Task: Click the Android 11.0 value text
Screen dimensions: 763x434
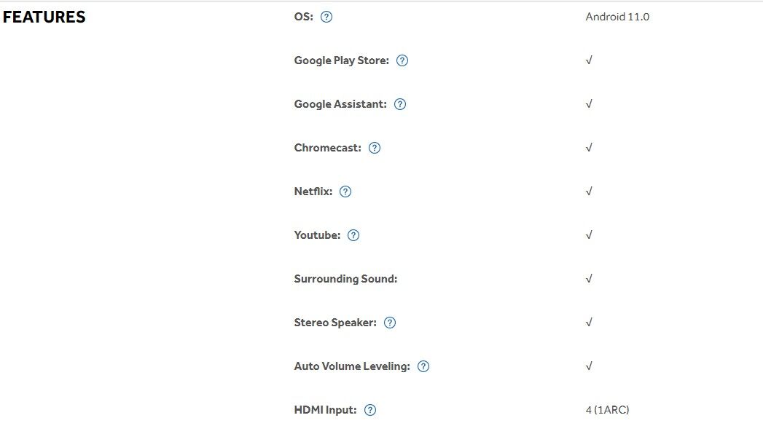Action: pyautogui.click(x=617, y=17)
